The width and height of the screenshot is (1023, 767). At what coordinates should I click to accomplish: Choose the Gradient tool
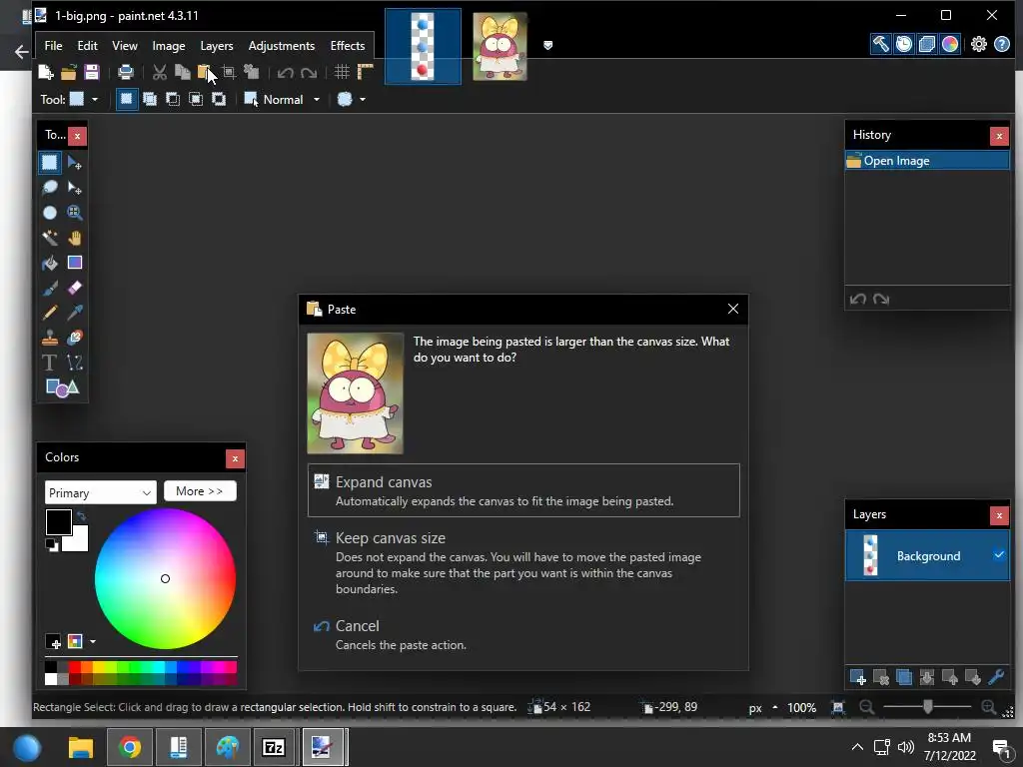(74, 263)
